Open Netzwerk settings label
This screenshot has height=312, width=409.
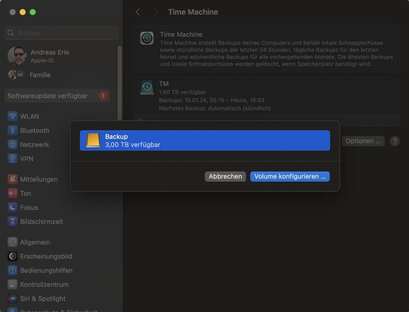(x=35, y=145)
